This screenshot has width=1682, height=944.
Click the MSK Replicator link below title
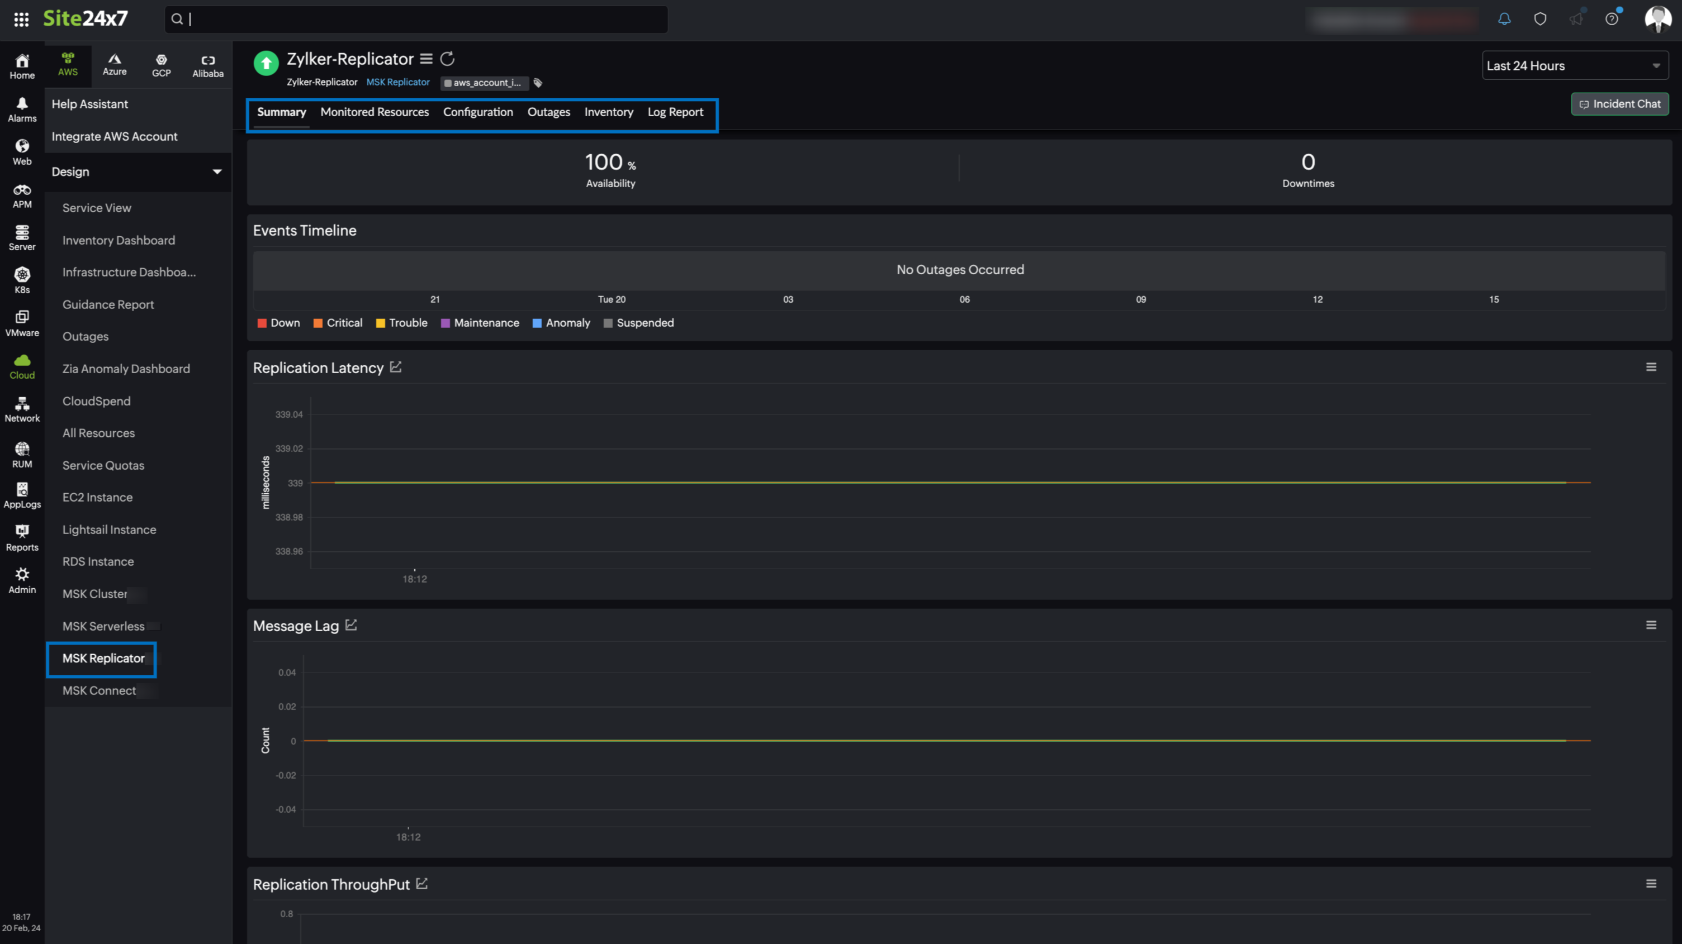click(397, 82)
